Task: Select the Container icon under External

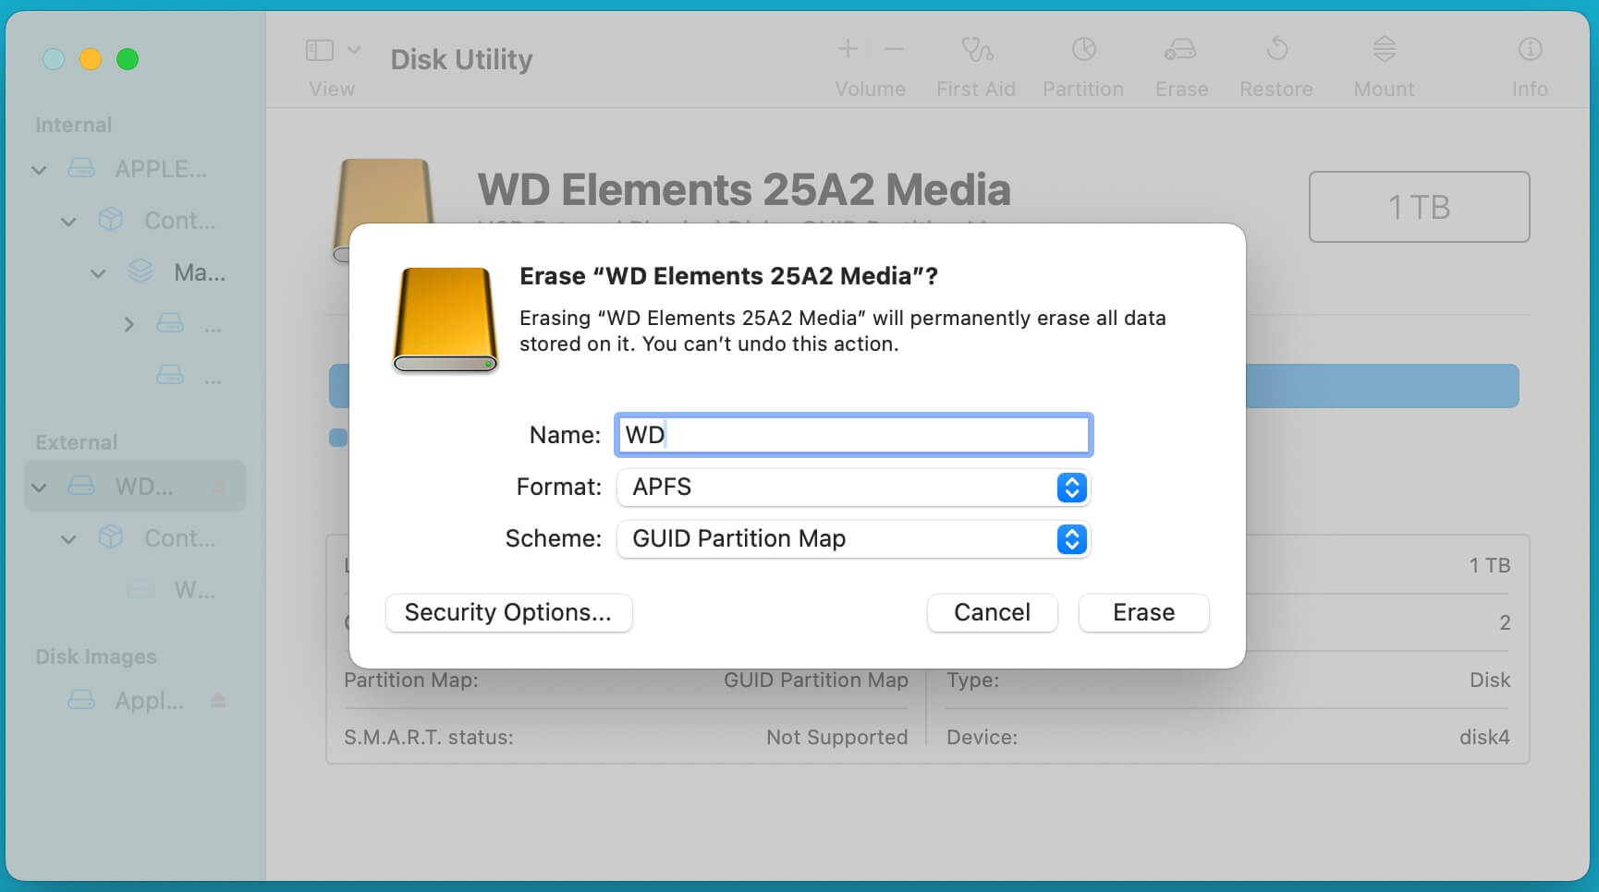Action: (111, 537)
